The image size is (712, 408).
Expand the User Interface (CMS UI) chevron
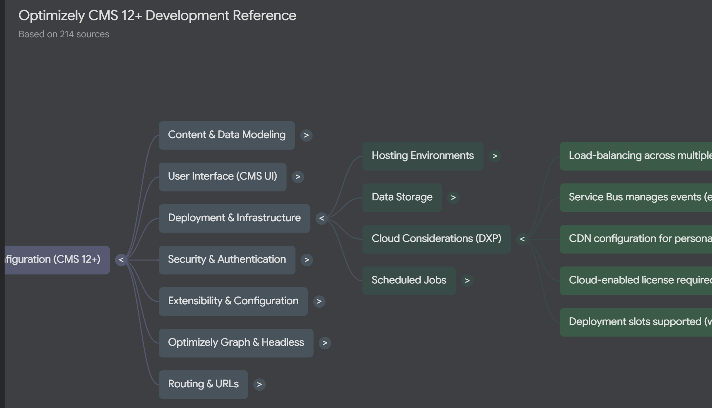[297, 177]
